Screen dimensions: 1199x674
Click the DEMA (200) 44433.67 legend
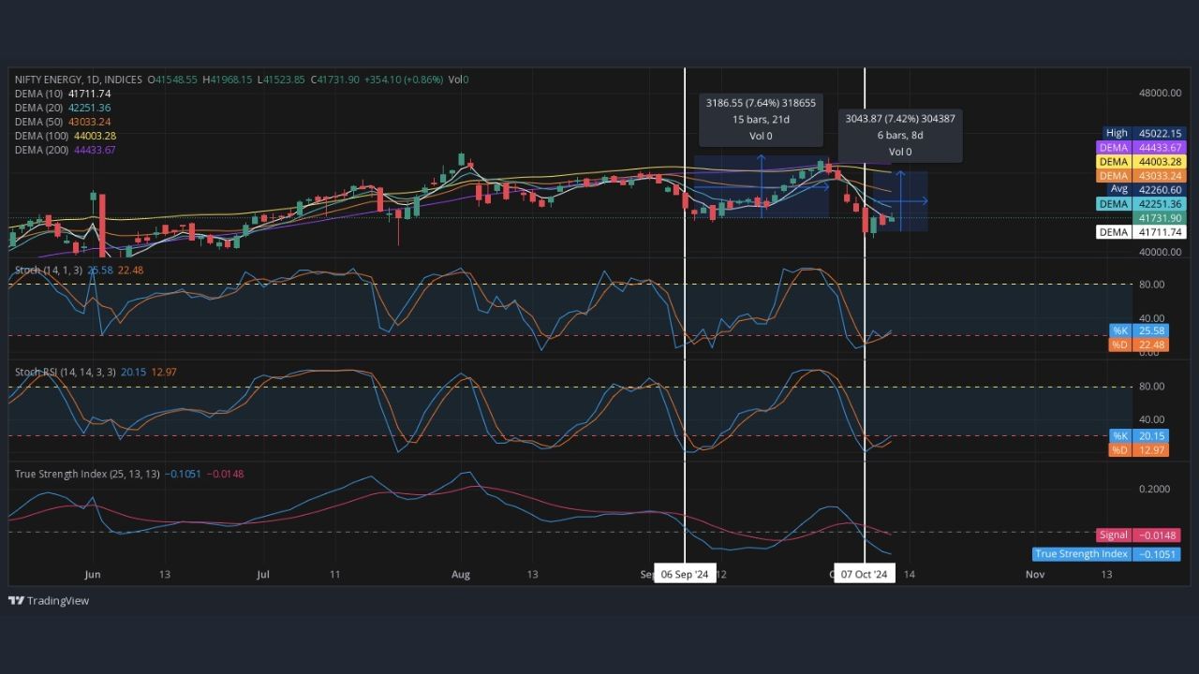66,150
